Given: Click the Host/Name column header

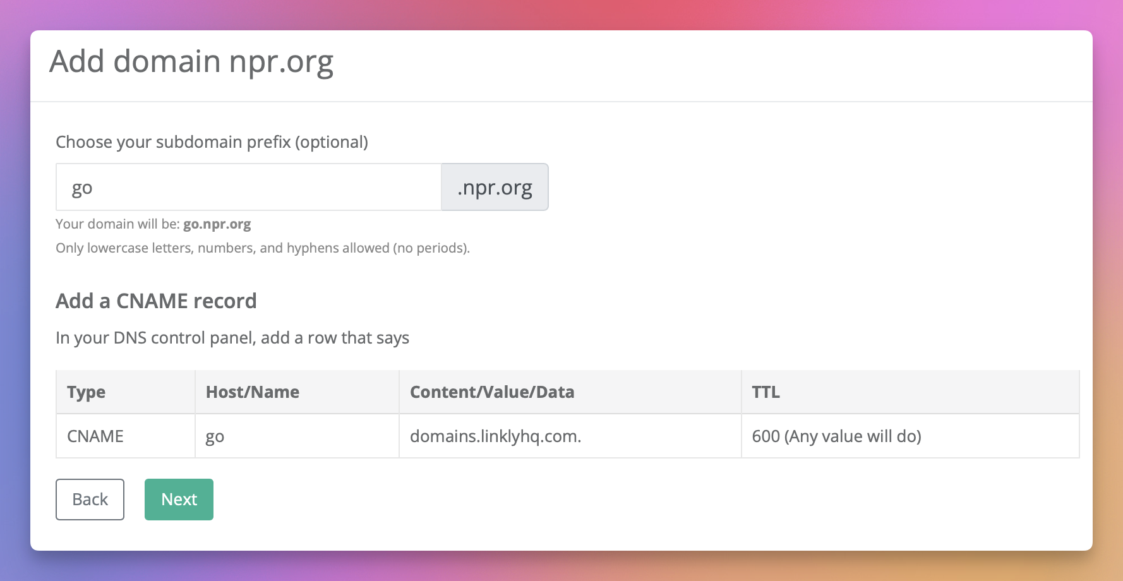Looking at the screenshot, I should click(253, 392).
